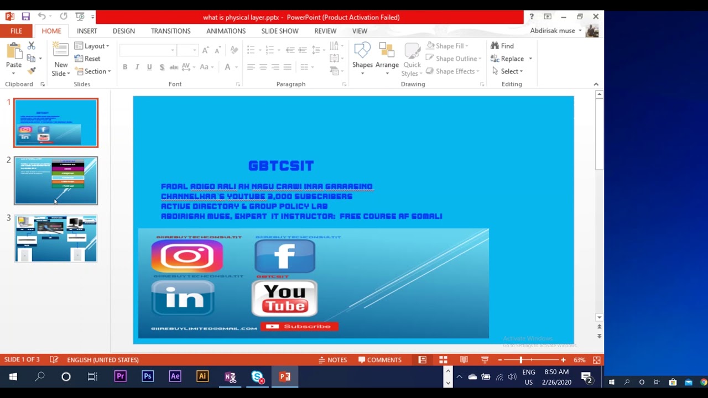Start Slide Show from status bar icon
This screenshot has width=708, height=398.
pos(485,360)
